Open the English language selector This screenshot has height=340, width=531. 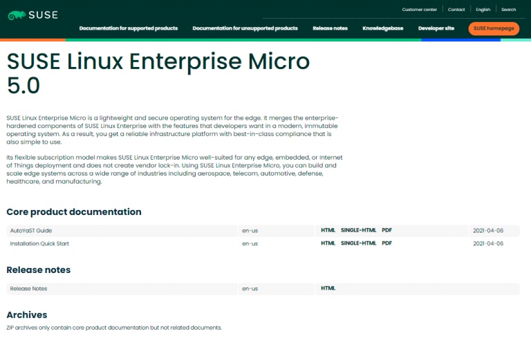[483, 10]
